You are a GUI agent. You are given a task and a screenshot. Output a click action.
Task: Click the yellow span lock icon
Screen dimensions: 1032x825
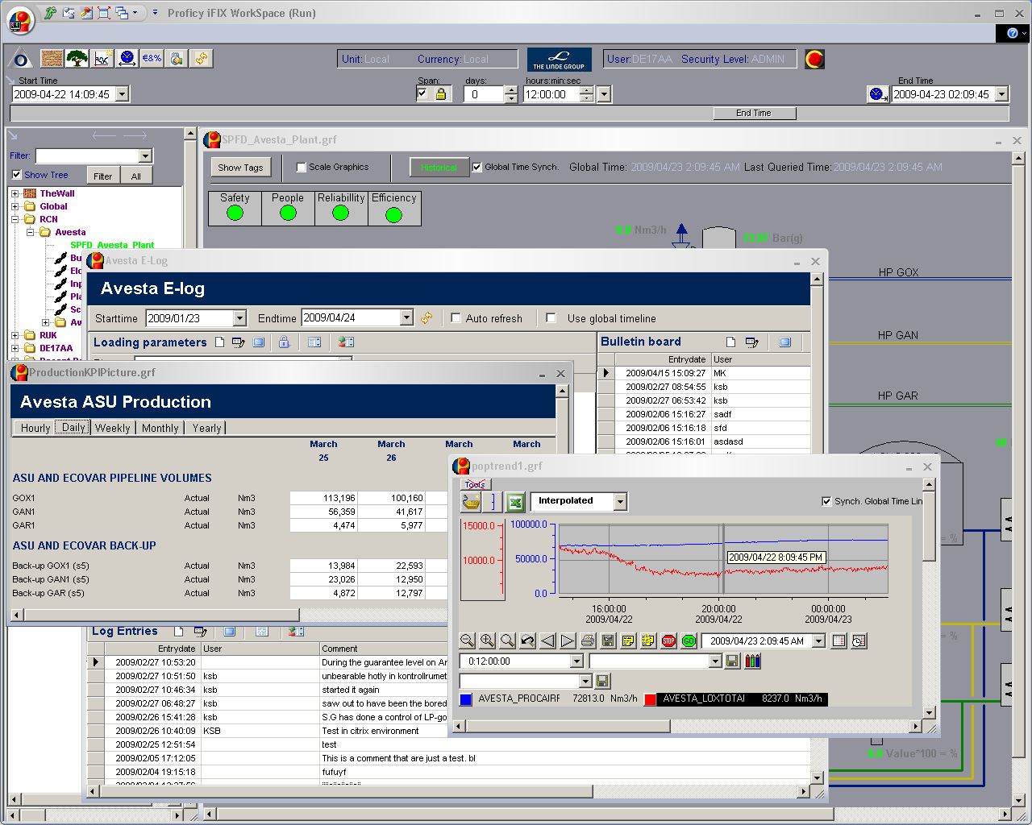point(441,94)
